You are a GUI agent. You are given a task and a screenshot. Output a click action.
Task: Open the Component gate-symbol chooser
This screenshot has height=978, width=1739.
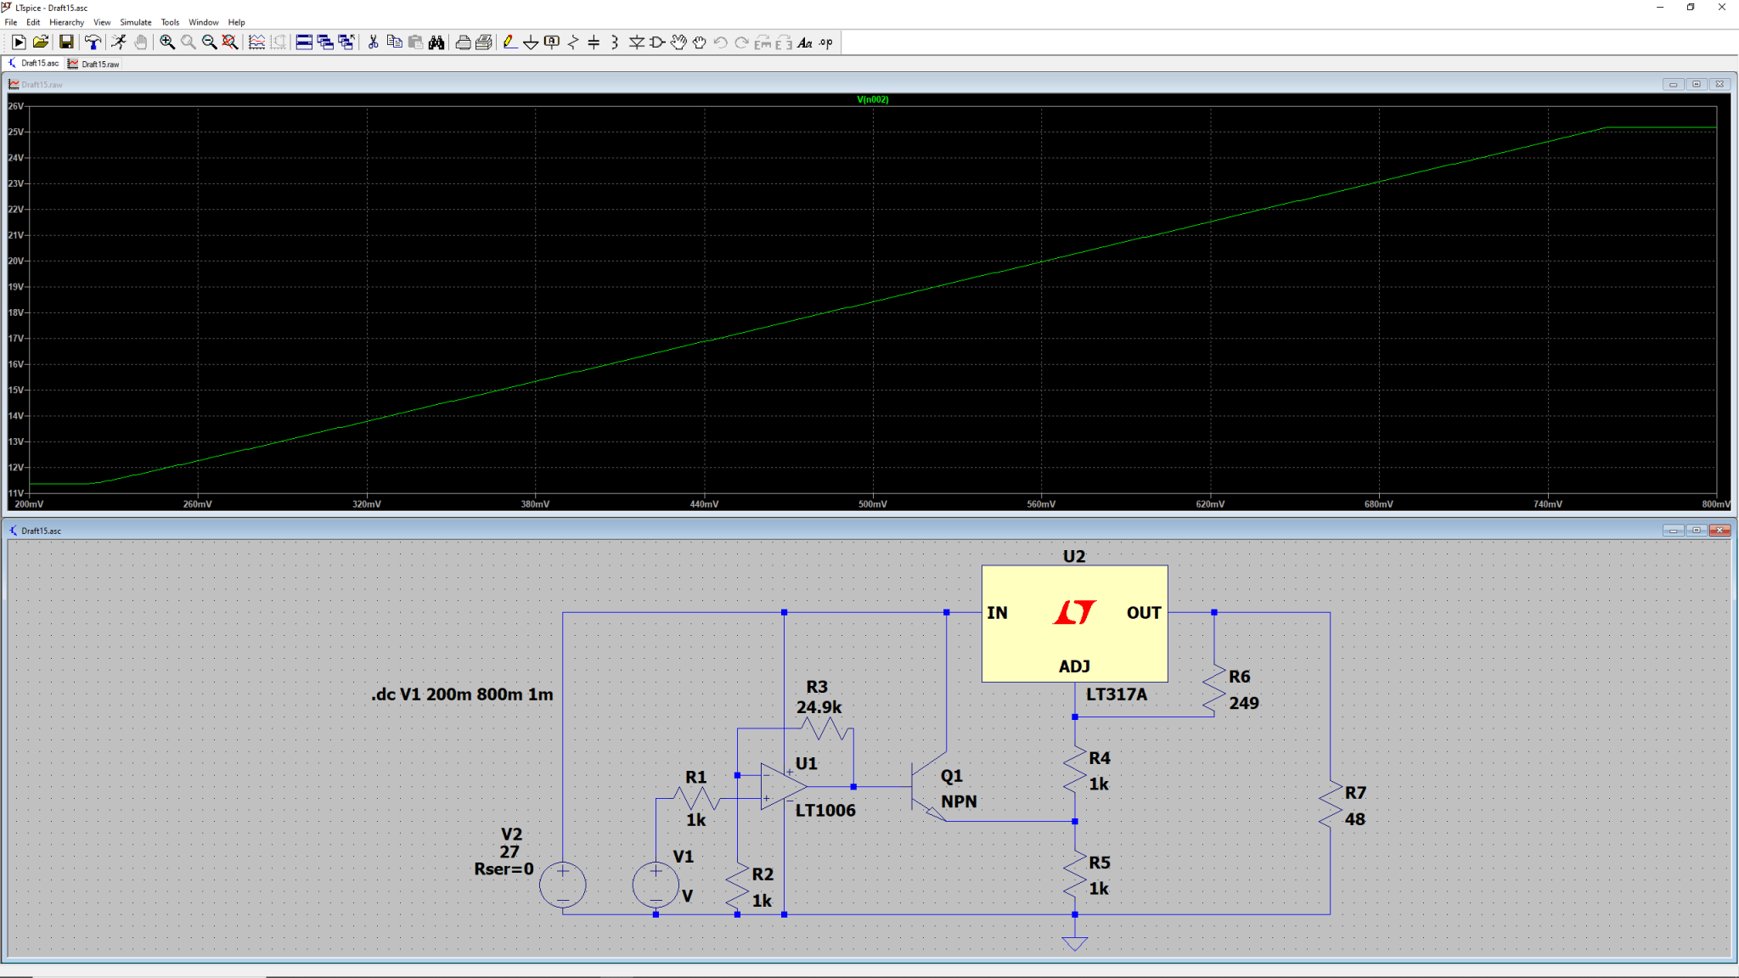coord(657,42)
